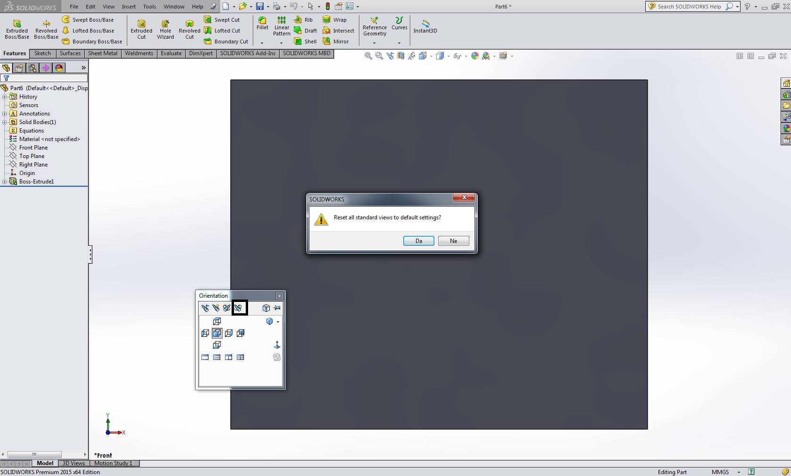Click the Search SOLIDWORKS Help field
This screenshot has width=791, height=476.
[689, 7]
